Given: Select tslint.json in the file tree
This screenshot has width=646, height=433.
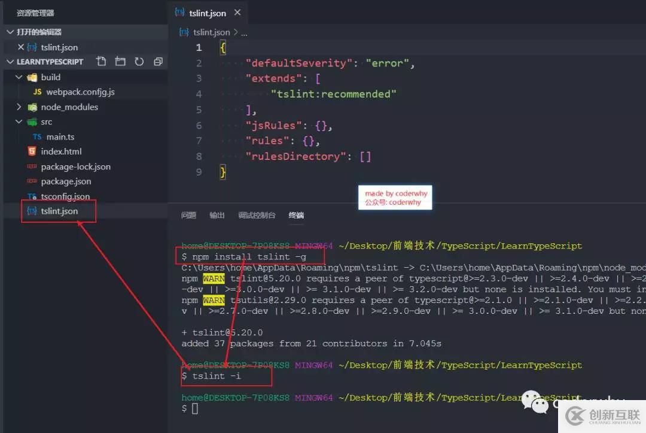Looking at the screenshot, I should tap(59, 211).
